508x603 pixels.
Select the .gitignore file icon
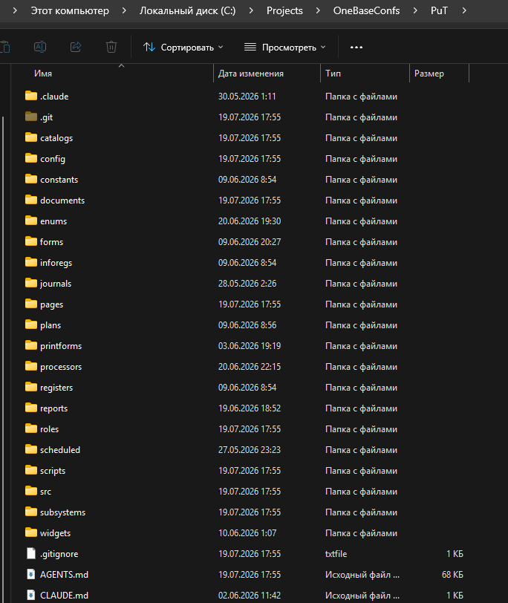31,553
